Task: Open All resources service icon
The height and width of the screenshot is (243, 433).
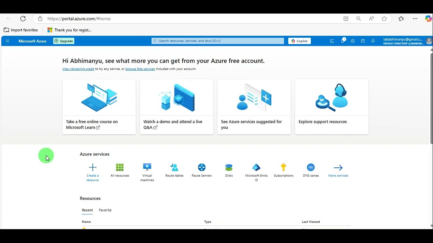Action: coord(120,167)
